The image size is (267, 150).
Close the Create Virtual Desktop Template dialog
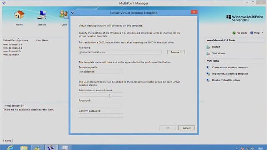(x=194, y=12)
